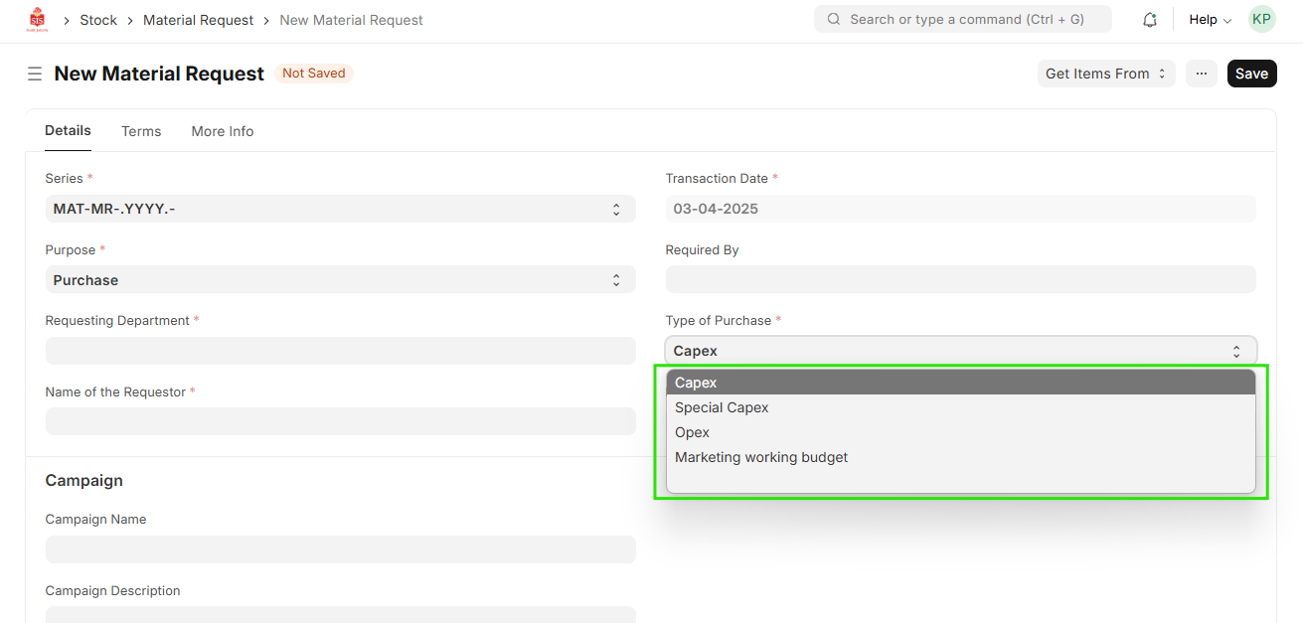The height and width of the screenshot is (623, 1303).
Task: Open the Get Items From dropdown
Action: 1105,74
